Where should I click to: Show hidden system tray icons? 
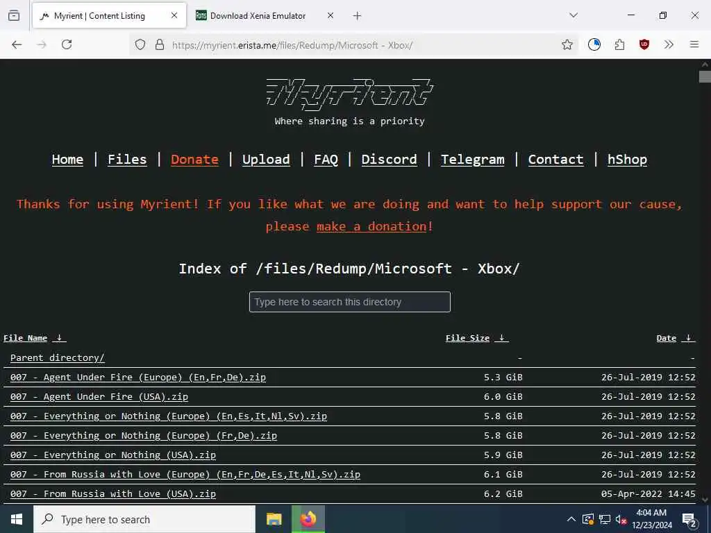pos(571,519)
